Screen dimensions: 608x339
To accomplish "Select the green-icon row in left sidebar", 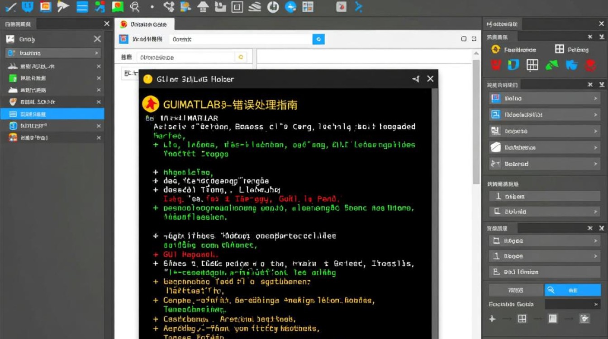I will click(x=52, y=78).
